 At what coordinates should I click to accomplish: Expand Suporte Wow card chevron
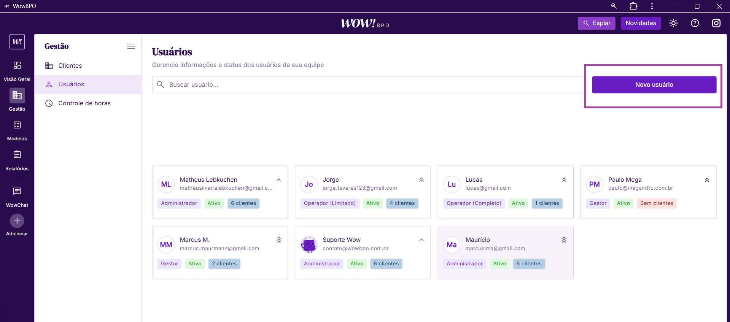pyautogui.click(x=421, y=240)
